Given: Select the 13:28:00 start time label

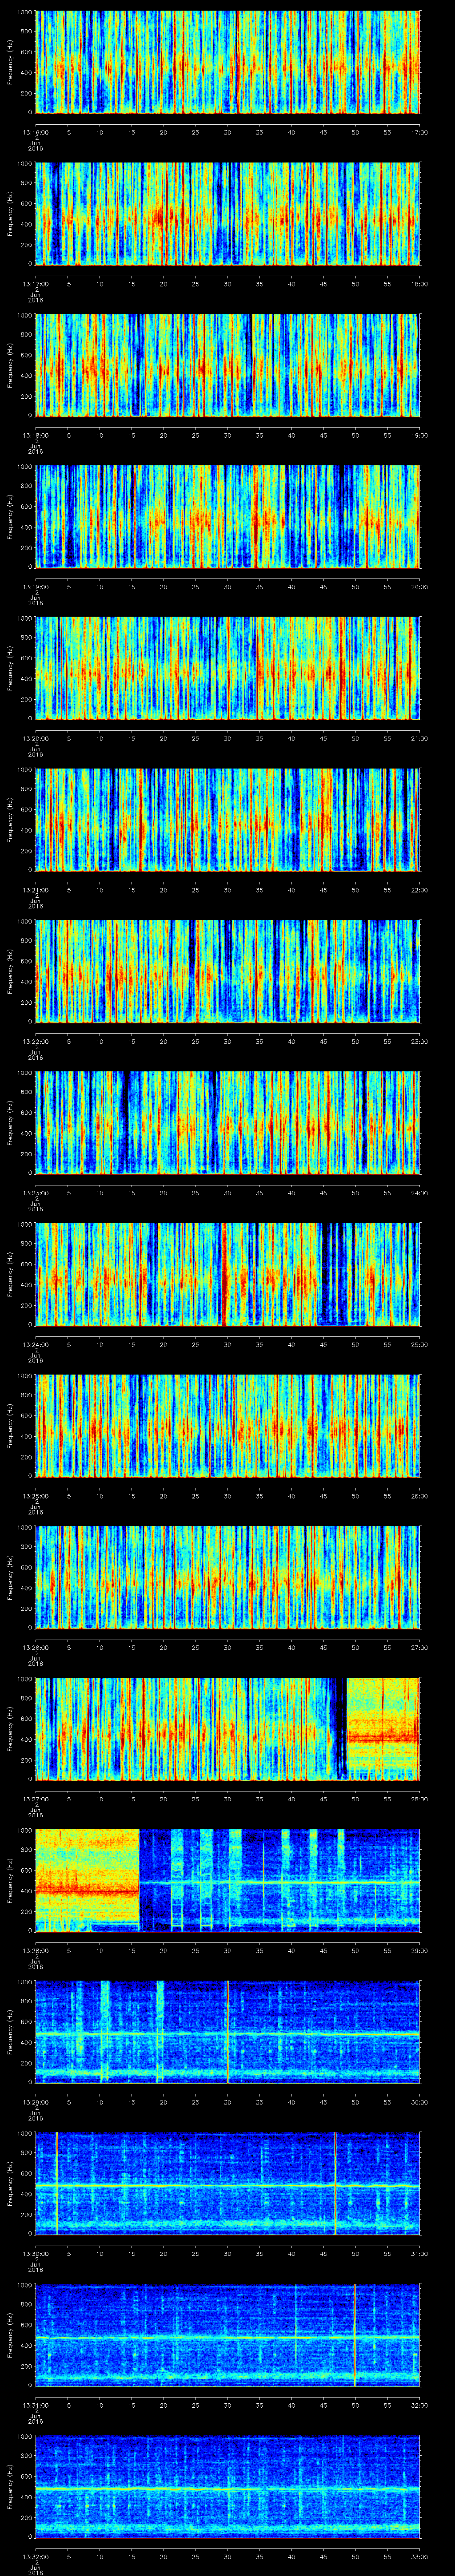Looking at the screenshot, I should [x=36, y=1950].
